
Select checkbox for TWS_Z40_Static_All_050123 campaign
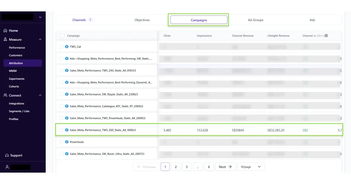(x=61, y=70)
